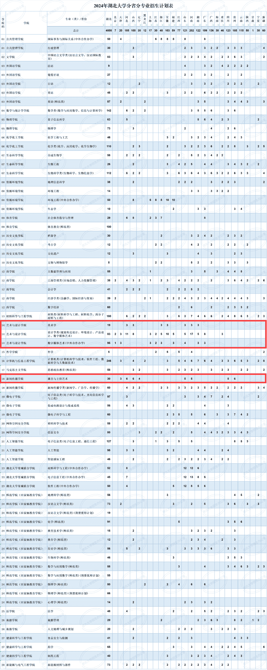Viewport: 267px width, 670px height.
Task: Select the 心理学(师范类) major cell
Action: pos(76,602)
